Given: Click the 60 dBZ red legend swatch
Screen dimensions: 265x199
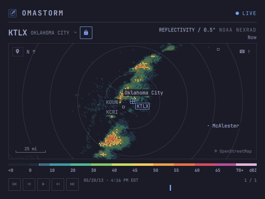Looking at the screenshot, I should tap(205, 165).
